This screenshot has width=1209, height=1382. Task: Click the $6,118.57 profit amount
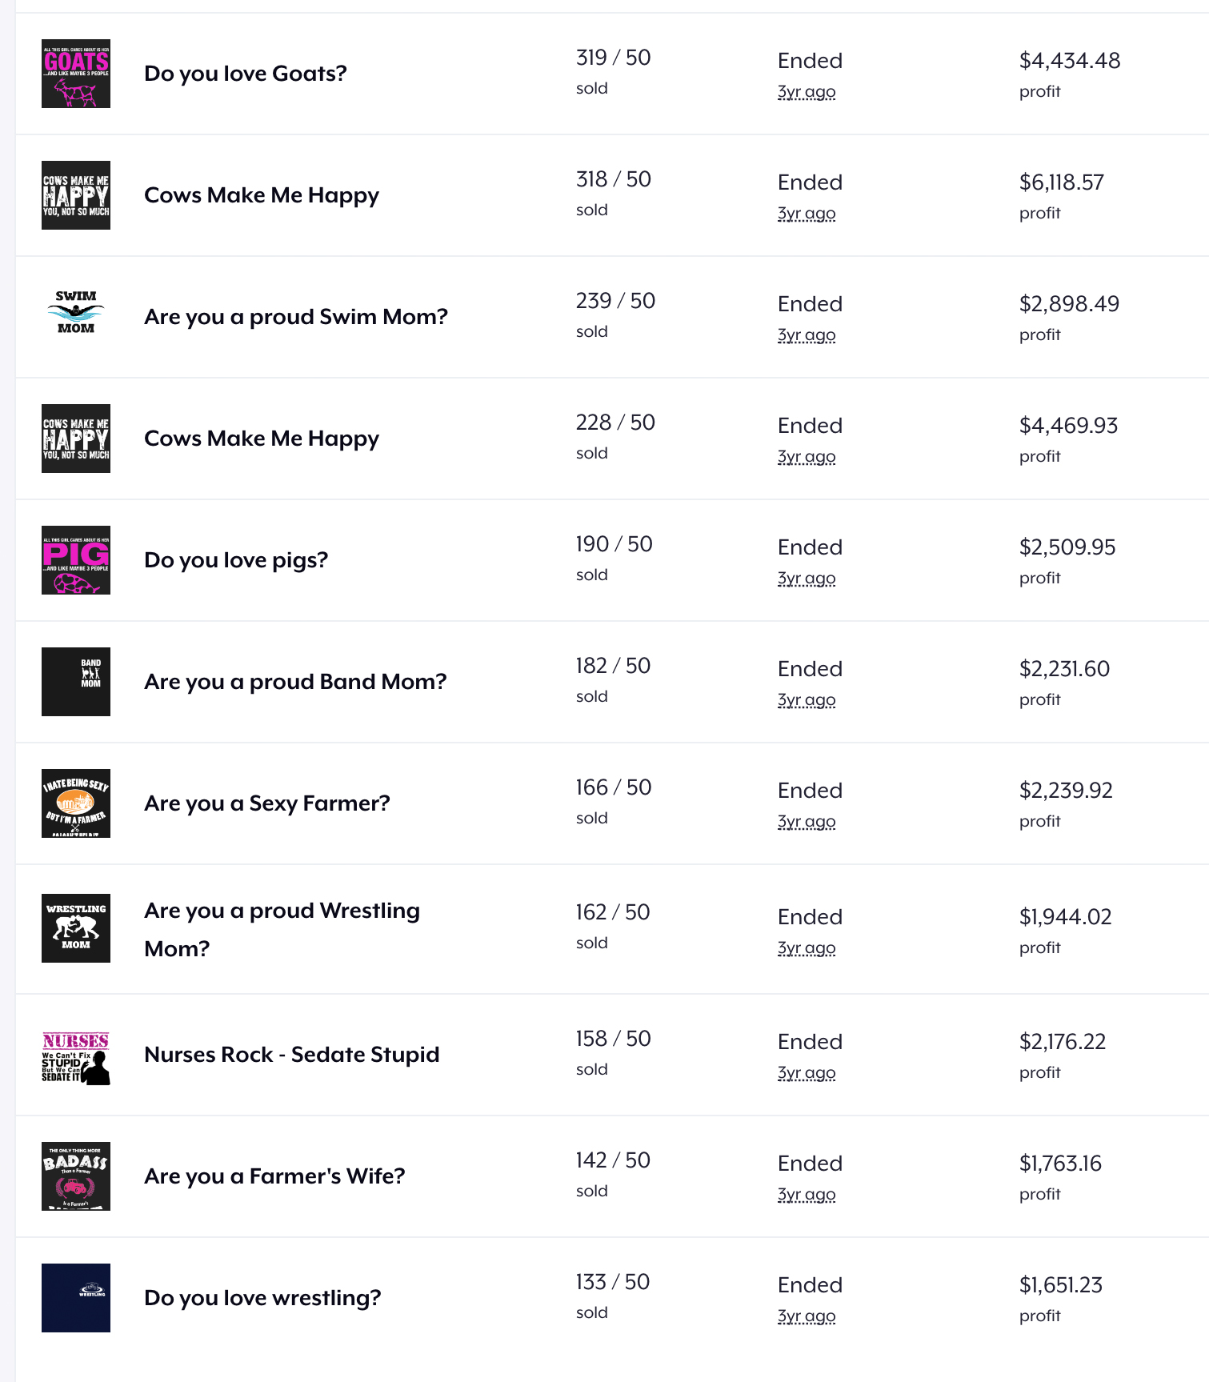[1061, 182]
